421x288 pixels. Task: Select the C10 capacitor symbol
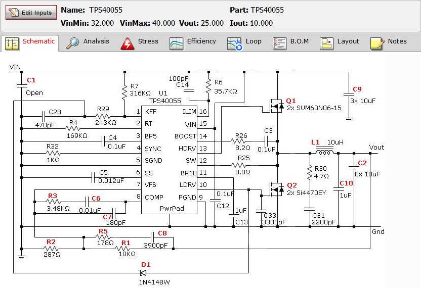[x=339, y=189]
